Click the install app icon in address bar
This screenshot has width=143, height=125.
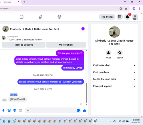[x=121, y=9]
